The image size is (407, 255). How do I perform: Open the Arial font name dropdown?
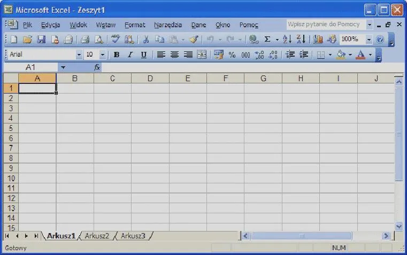79,55
